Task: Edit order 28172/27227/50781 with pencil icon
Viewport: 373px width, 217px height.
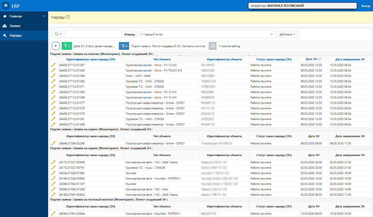Action: pos(53,167)
